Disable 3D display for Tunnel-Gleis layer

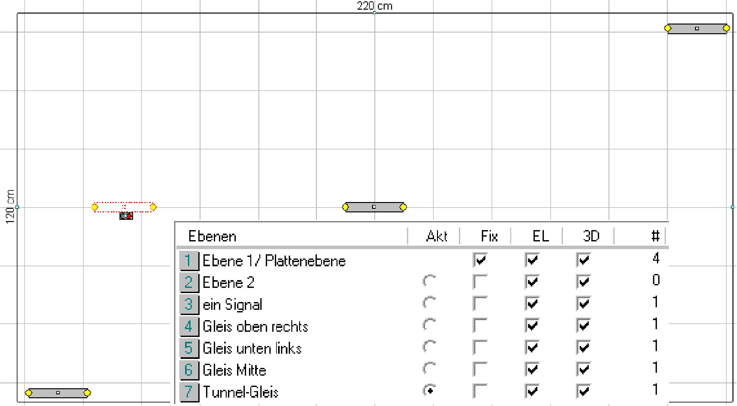click(x=583, y=391)
